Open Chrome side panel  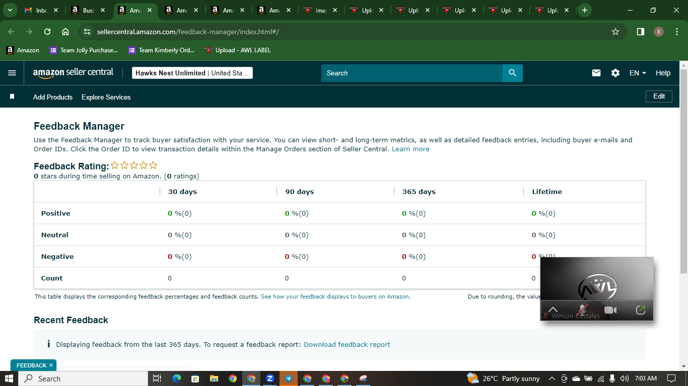tap(641, 32)
